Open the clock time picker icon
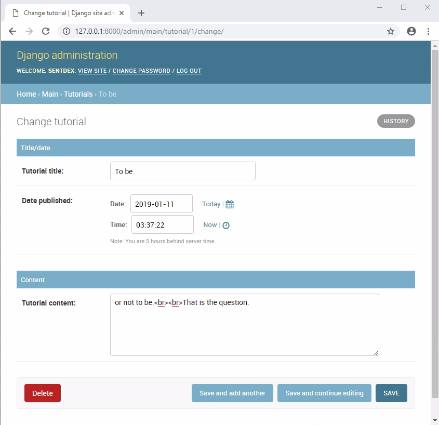The width and height of the screenshot is (439, 425). [226, 225]
